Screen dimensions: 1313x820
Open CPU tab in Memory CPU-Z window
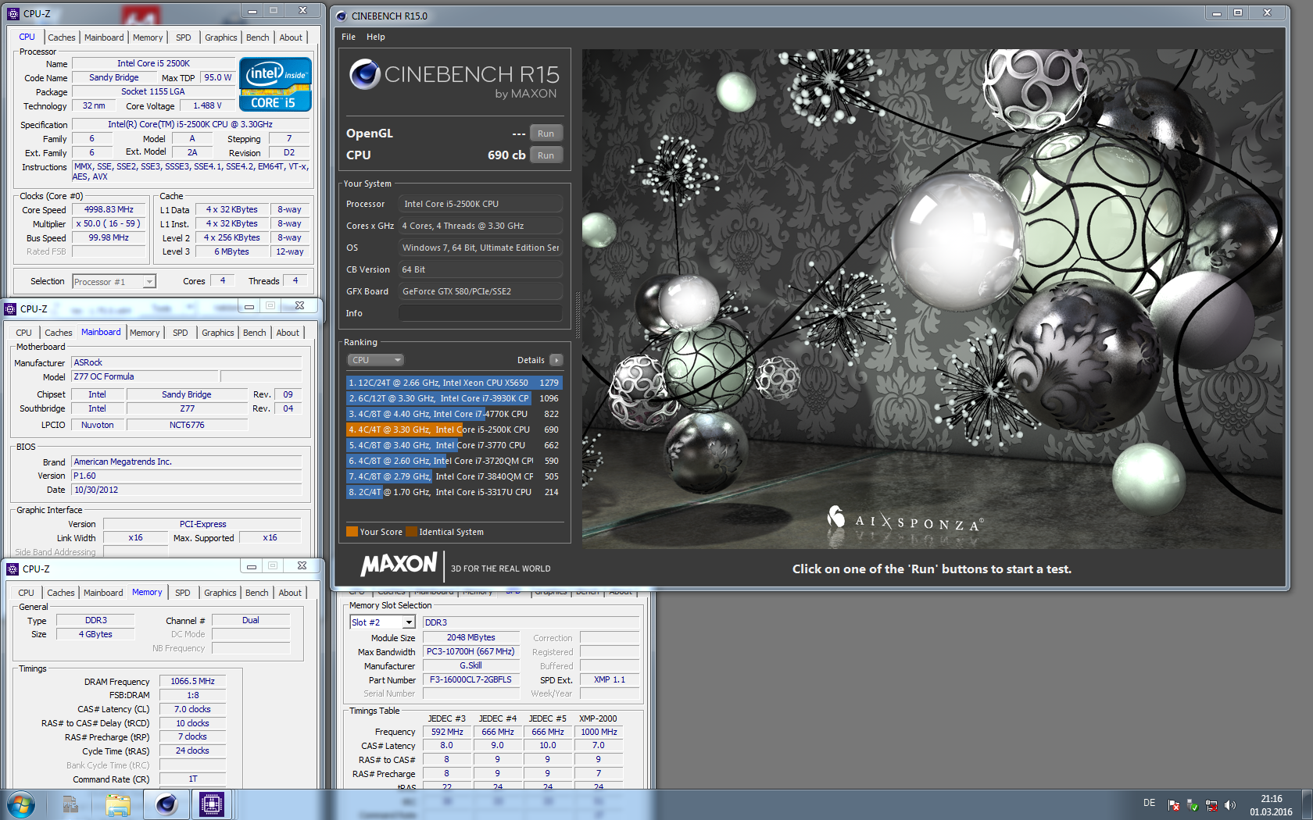click(27, 593)
